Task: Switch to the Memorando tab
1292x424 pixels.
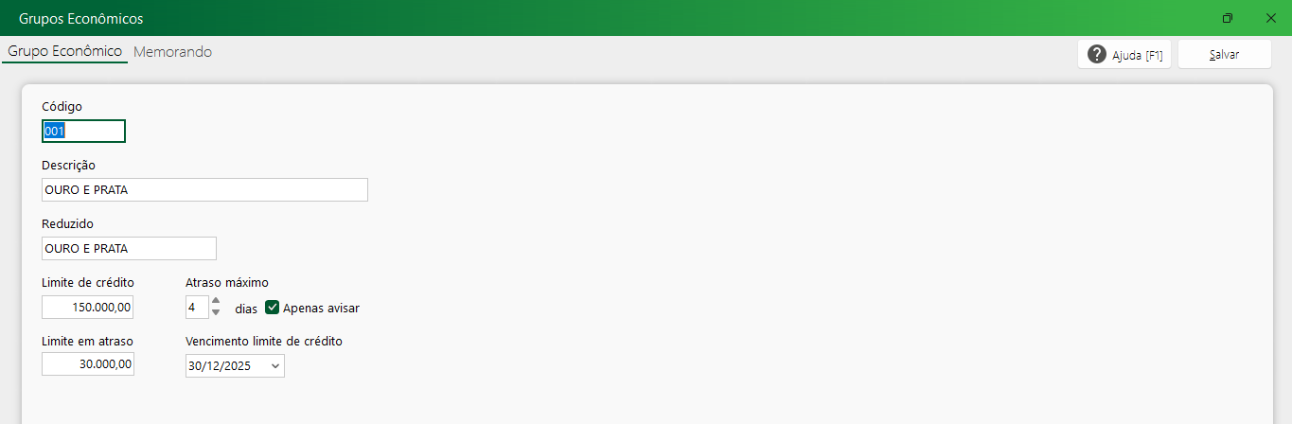Action: [x=172, y=52]
